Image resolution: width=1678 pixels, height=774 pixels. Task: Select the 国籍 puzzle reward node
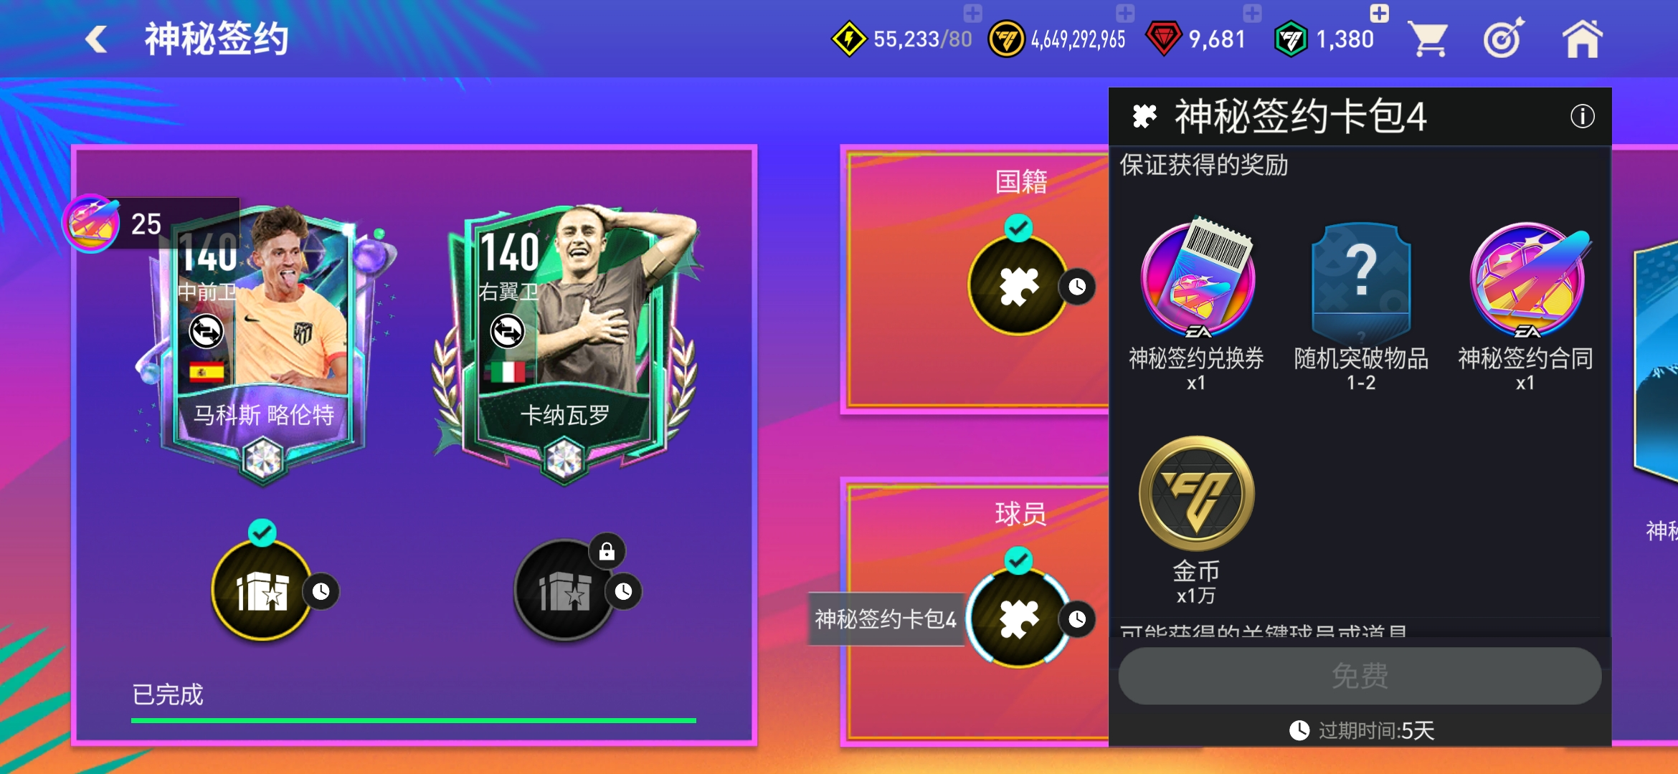[1018, 285]
